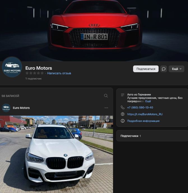This screenshot has width=188, height=193.
Task: Click the phone icon in the info panel
Action: tap(122, 107)
